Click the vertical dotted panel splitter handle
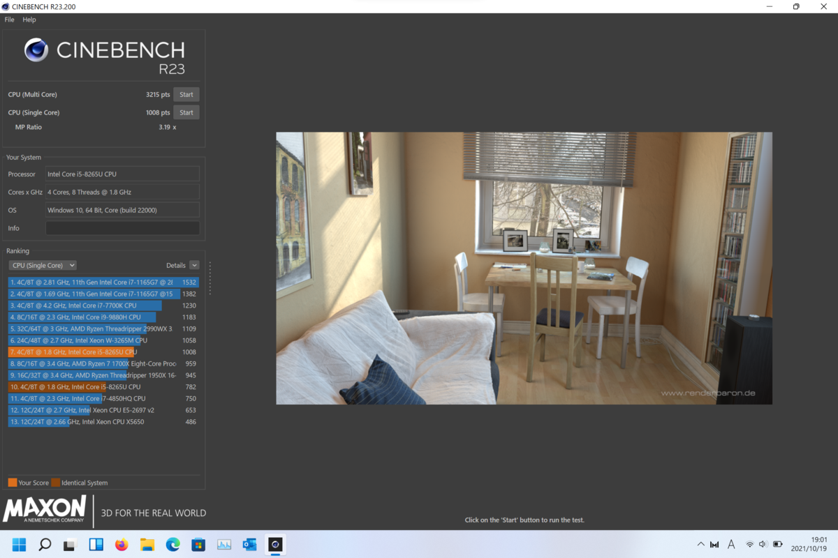This screenshot has height=558, width=838. tap(209, 278)
